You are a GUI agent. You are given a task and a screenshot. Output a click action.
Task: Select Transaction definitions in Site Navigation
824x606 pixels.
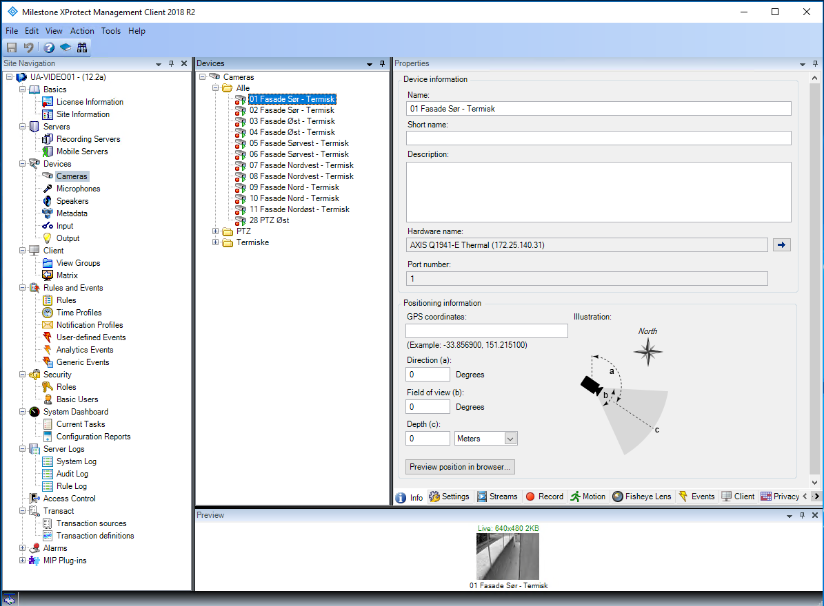[95, 536]
